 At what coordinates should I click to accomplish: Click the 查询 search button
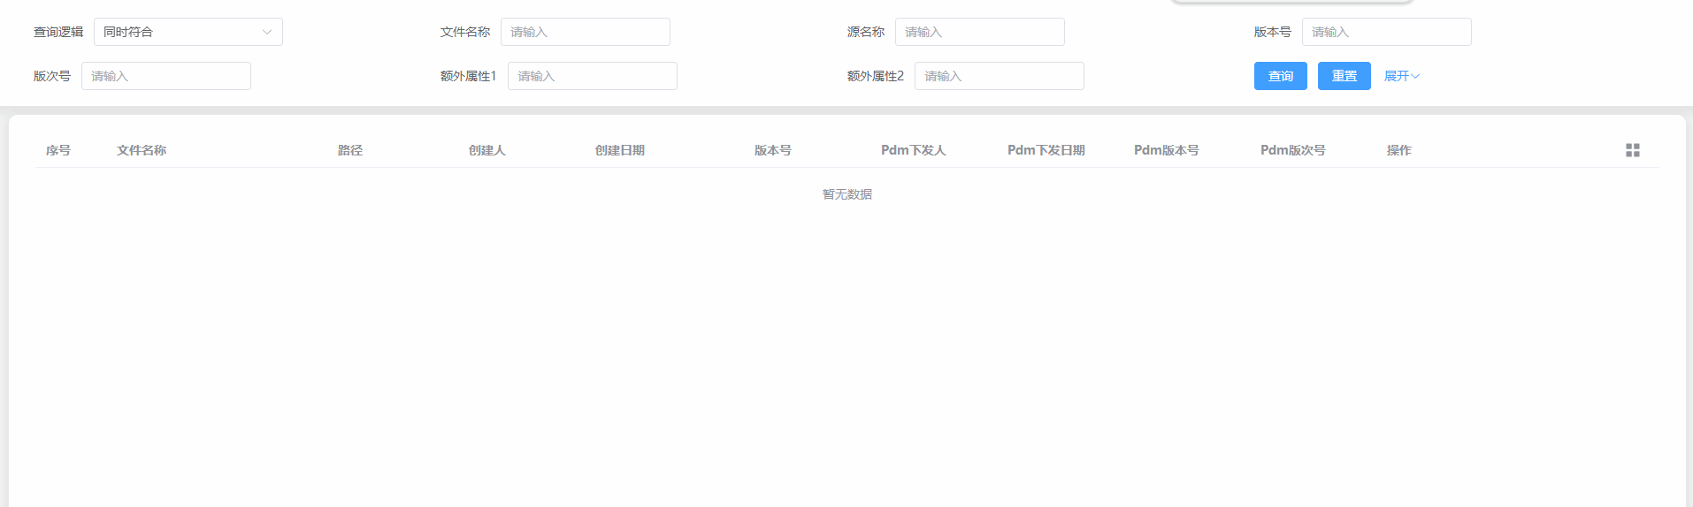[1280, 76]
